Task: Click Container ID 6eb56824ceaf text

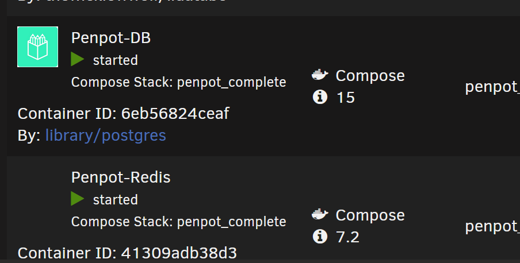Action: [x=123, y=114]
